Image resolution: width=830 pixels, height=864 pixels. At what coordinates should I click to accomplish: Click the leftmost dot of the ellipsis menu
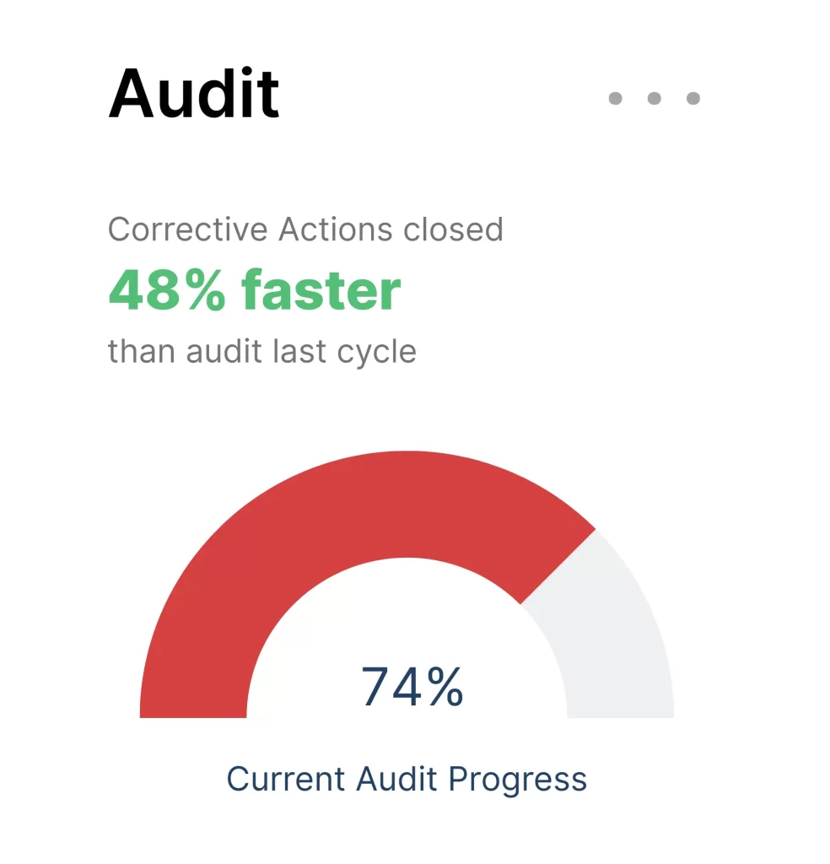[x=615, y=98]
